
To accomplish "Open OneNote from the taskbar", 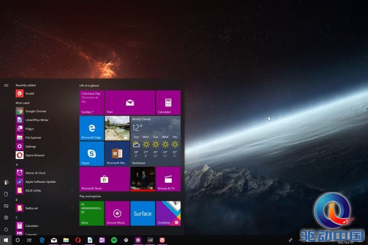I will click(x=102, y=240).
